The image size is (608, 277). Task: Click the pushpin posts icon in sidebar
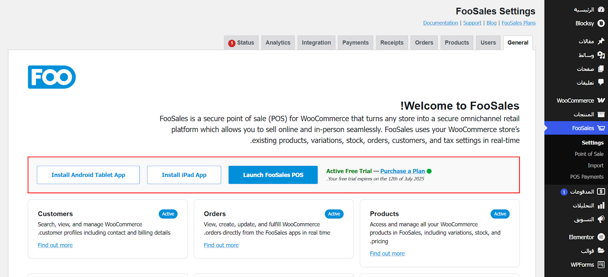601,41
